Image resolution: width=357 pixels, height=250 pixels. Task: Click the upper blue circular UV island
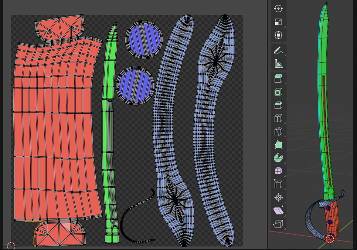(144, 39)
